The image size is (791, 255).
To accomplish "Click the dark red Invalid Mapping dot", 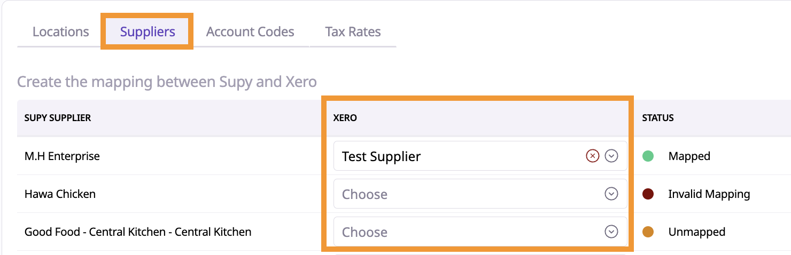I will [x=648, y=194].
